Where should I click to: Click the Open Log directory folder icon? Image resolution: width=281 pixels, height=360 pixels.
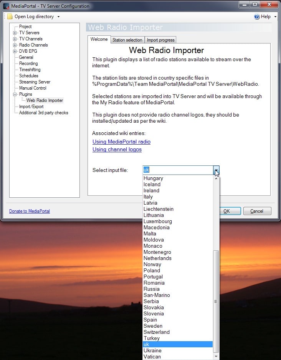pos(10,17)
